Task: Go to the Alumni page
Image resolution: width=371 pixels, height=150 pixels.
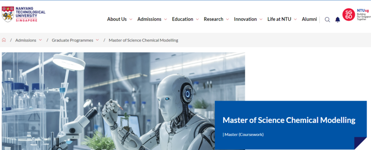Action: pos(309,19)
